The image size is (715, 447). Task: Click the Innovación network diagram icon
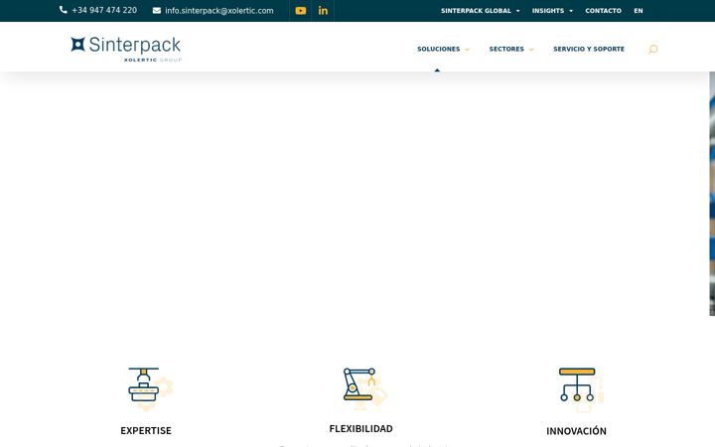tap(581, 389)
